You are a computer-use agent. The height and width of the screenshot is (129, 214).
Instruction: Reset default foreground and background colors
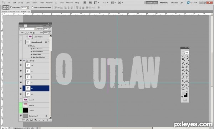tap(182, 96)
